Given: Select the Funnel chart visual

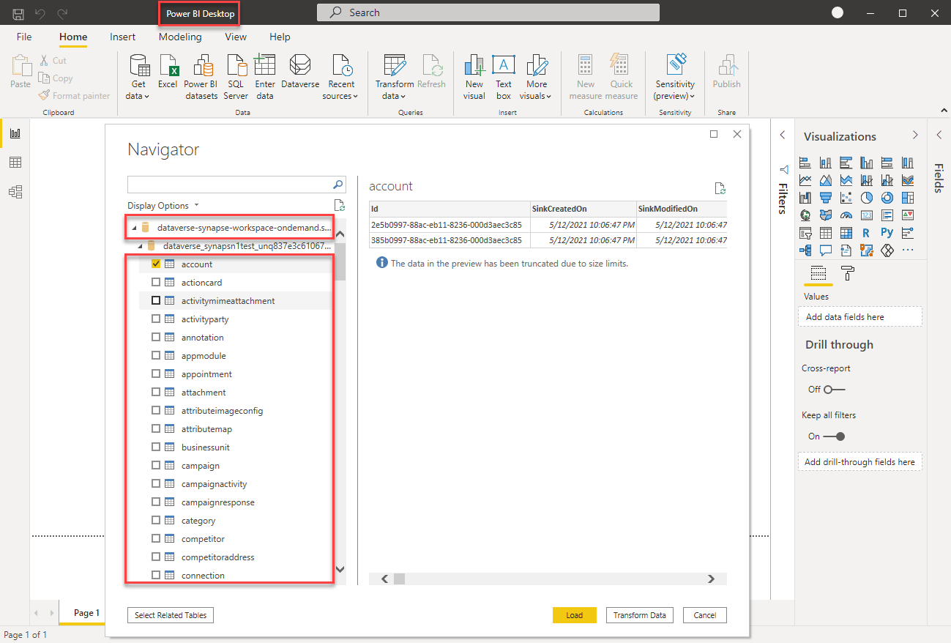Looking at the screenshot, I should pyautogui.click(x=825, y=198).
